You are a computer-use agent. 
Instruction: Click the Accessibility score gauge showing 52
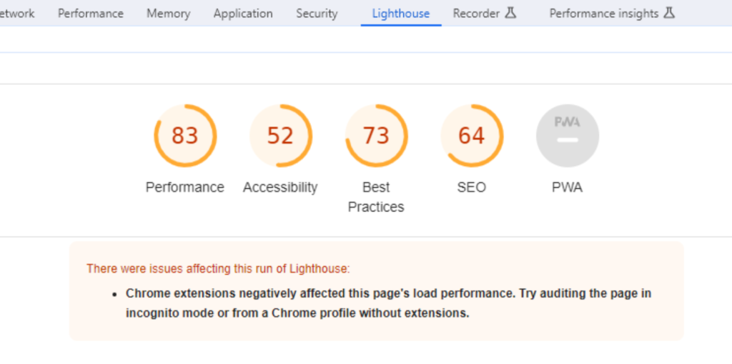pyautogui.click(x=280, y=135)
